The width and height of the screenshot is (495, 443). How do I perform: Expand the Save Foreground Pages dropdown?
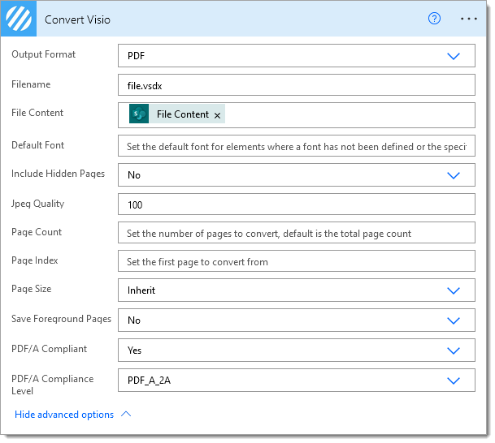297,320
